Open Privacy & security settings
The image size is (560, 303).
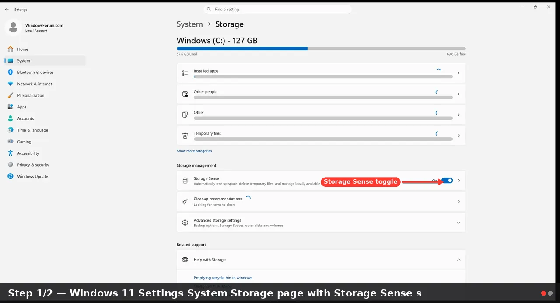[45, 165]
